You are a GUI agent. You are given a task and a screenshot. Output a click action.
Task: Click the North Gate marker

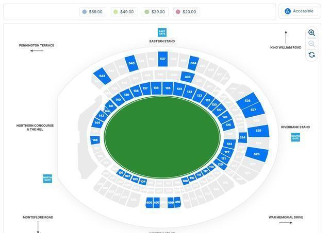(47, 178)
